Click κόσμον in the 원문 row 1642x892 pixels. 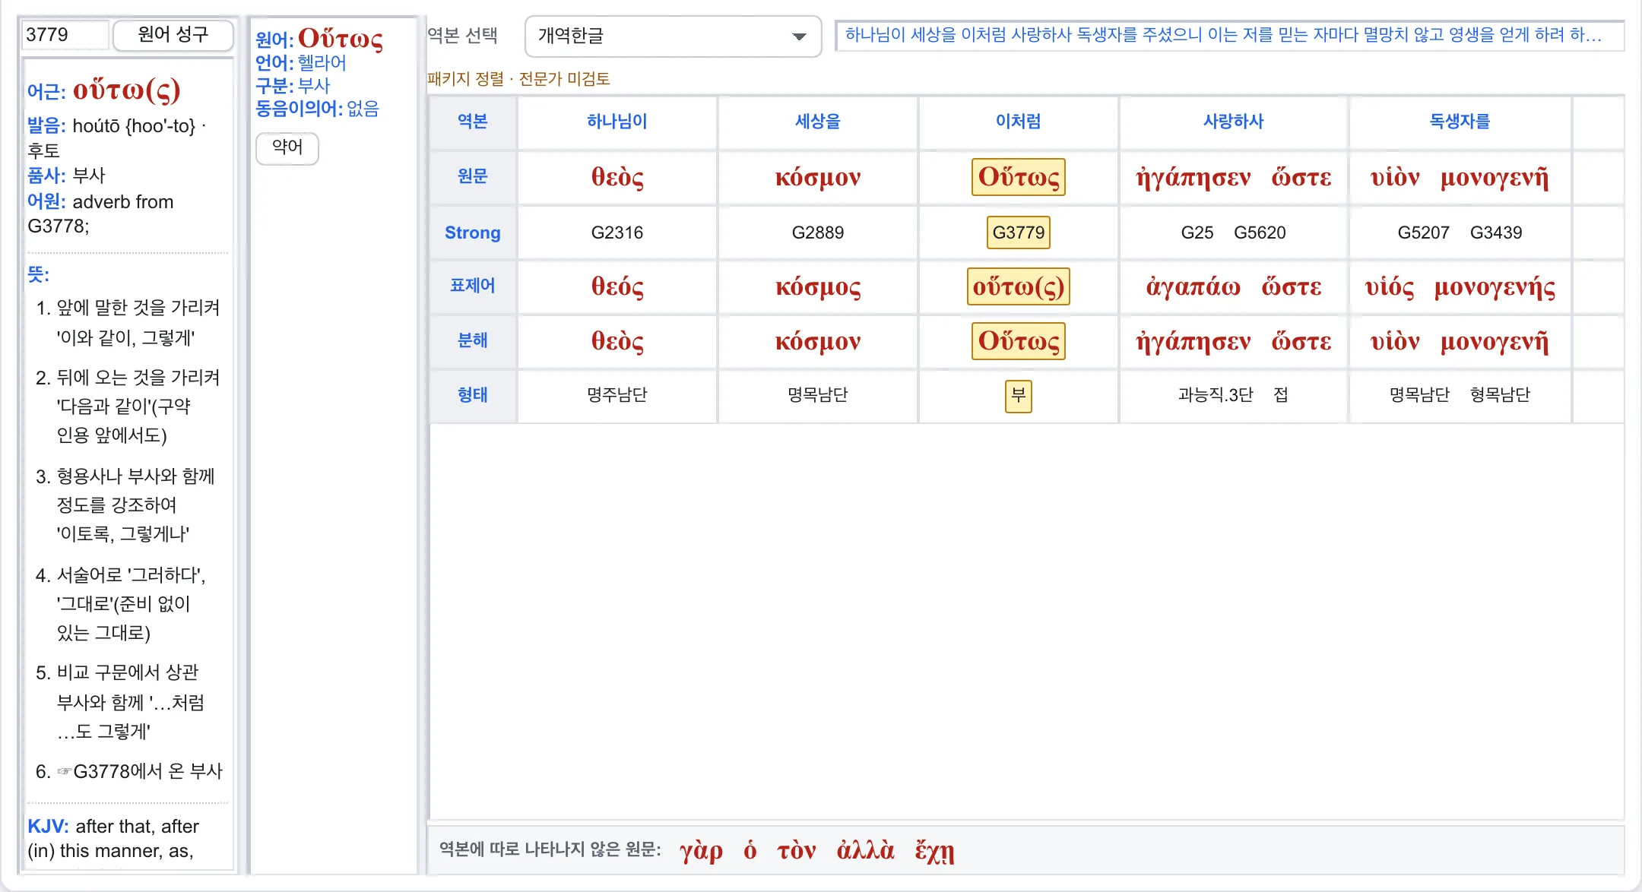coord(818,177)
